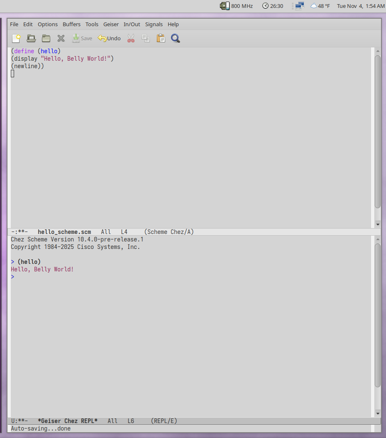Click the REPL pane scrollbar thumb
Screen dimensions: 386x438
378,315
